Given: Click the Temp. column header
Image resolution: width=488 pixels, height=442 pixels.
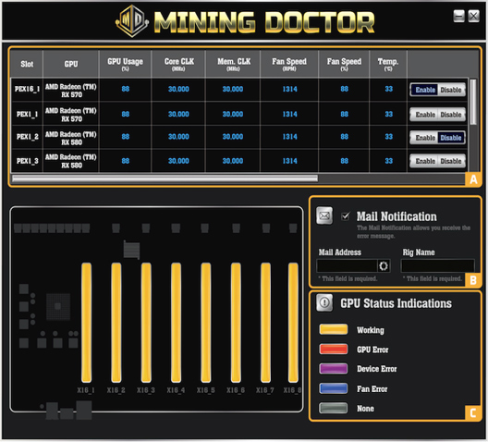Looking at the screenshot, I should tap(388, 64).
